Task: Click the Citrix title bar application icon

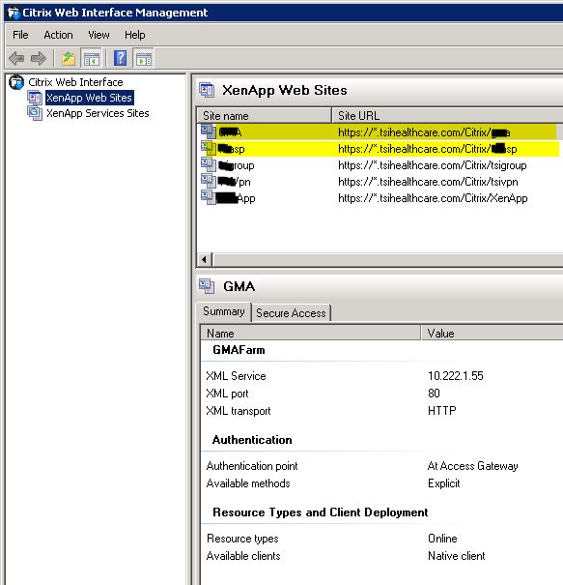Action: click(x=14, y=14)
